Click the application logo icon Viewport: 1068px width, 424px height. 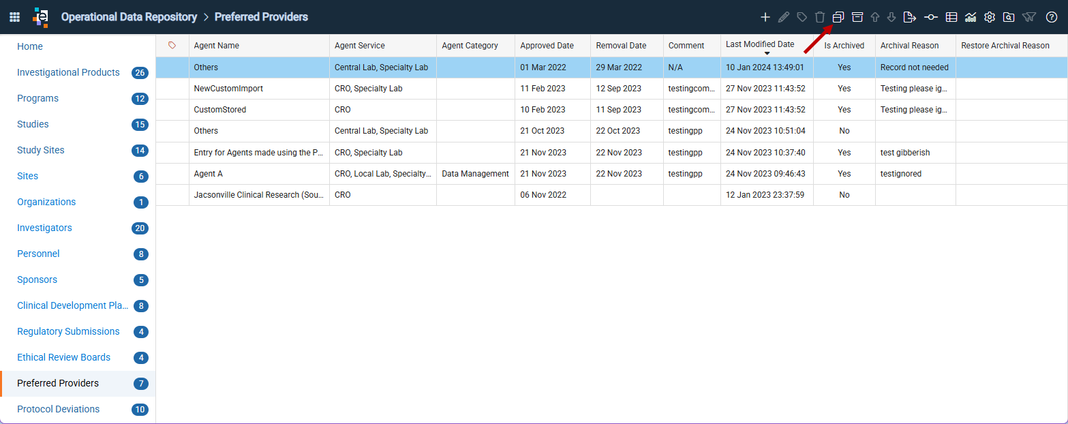(x=41, y=17)
